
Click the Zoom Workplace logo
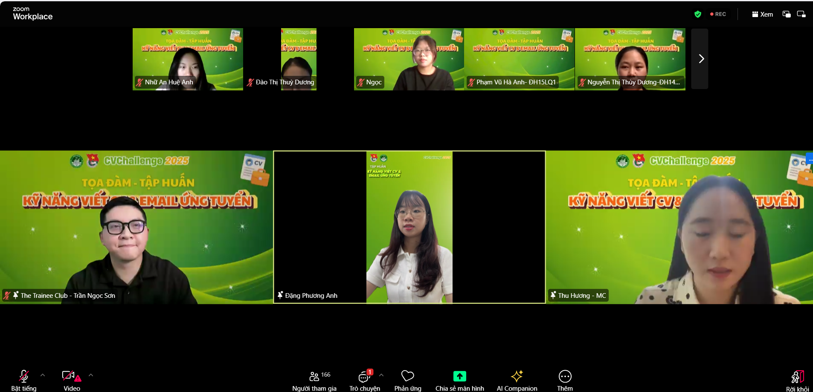click(32, 14)
